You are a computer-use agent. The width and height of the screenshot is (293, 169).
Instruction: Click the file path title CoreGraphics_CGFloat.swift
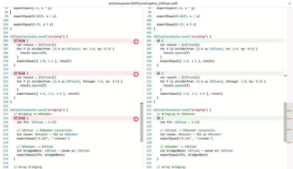(143, 3)
